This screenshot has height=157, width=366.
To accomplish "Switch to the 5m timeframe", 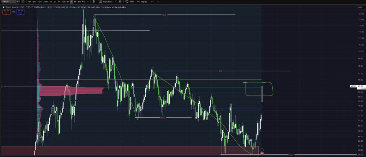I will (x=34, y=1).
